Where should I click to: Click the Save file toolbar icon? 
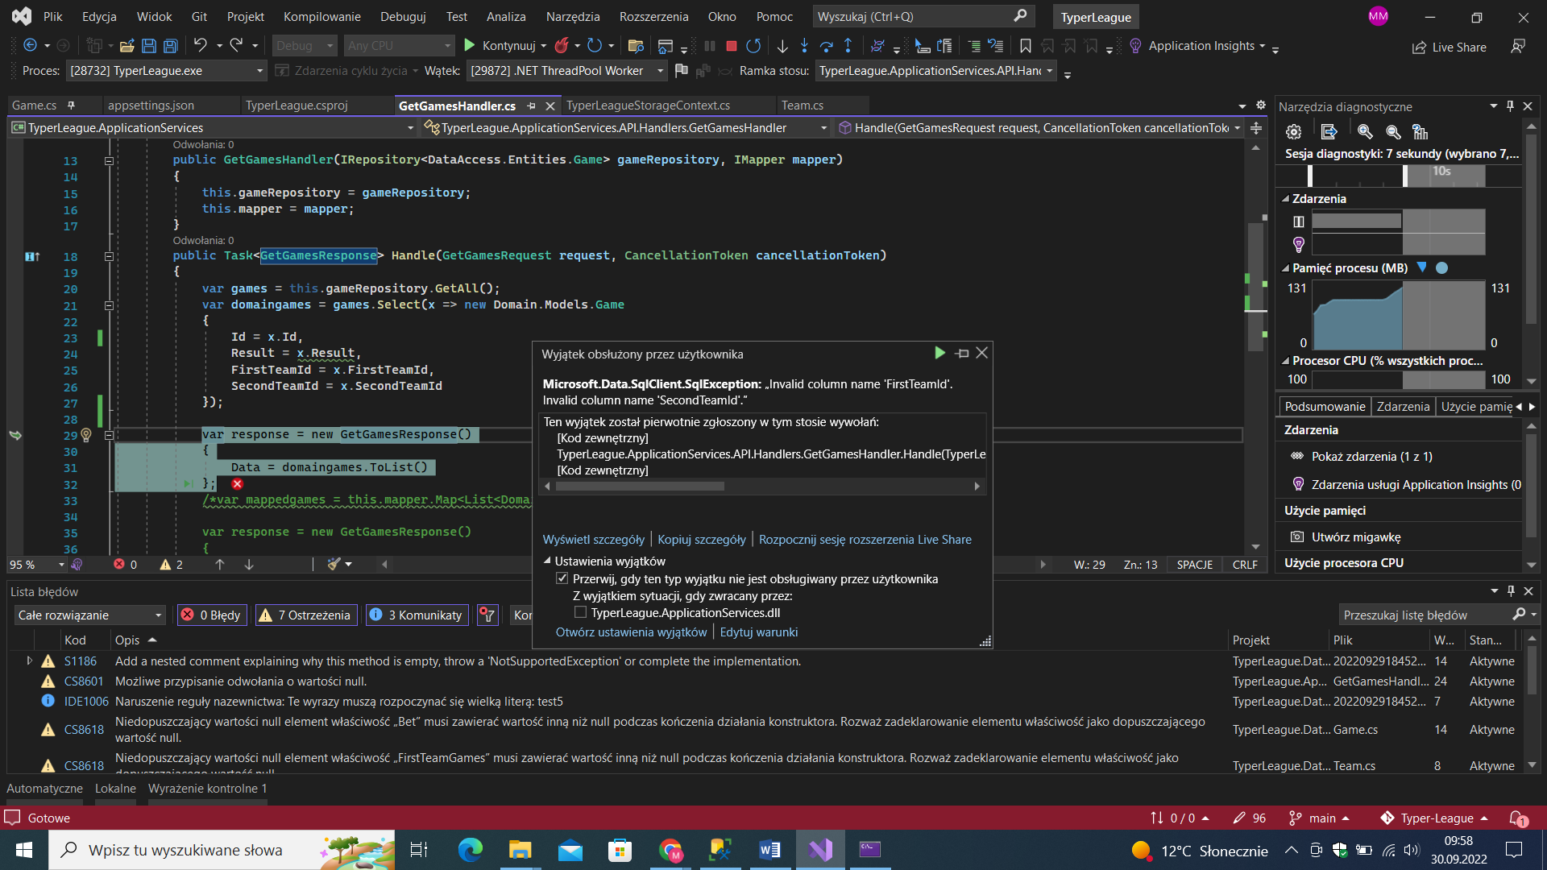coord(149,46)
